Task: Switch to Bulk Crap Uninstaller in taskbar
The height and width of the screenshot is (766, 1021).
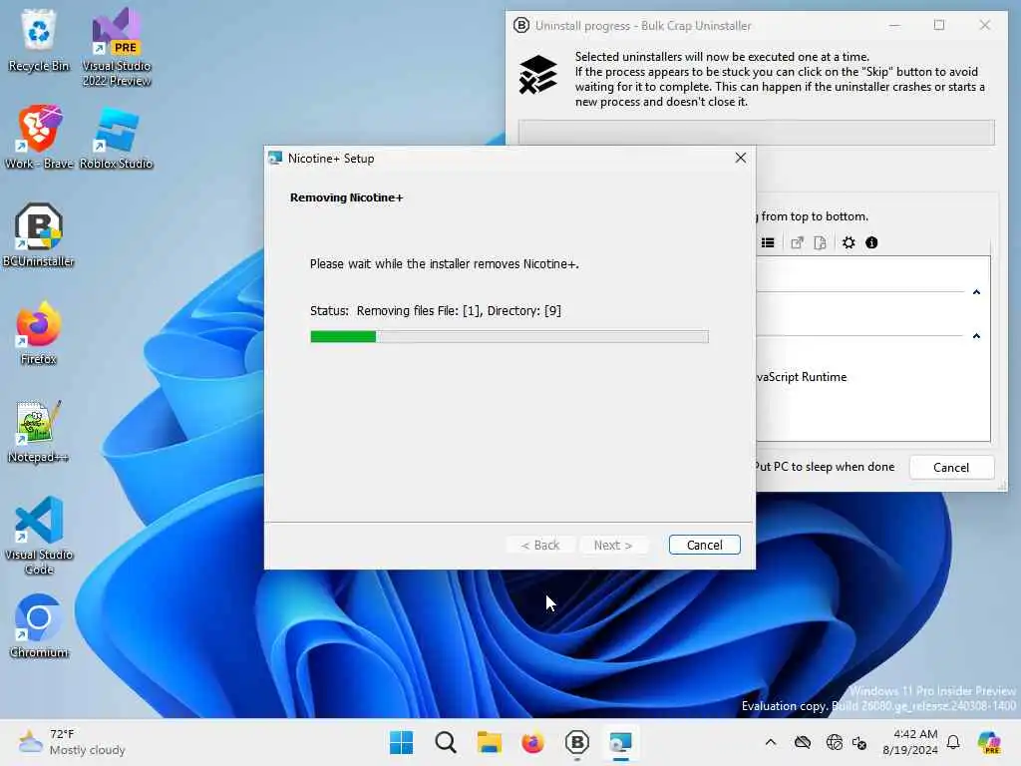Action: point(577,742)
